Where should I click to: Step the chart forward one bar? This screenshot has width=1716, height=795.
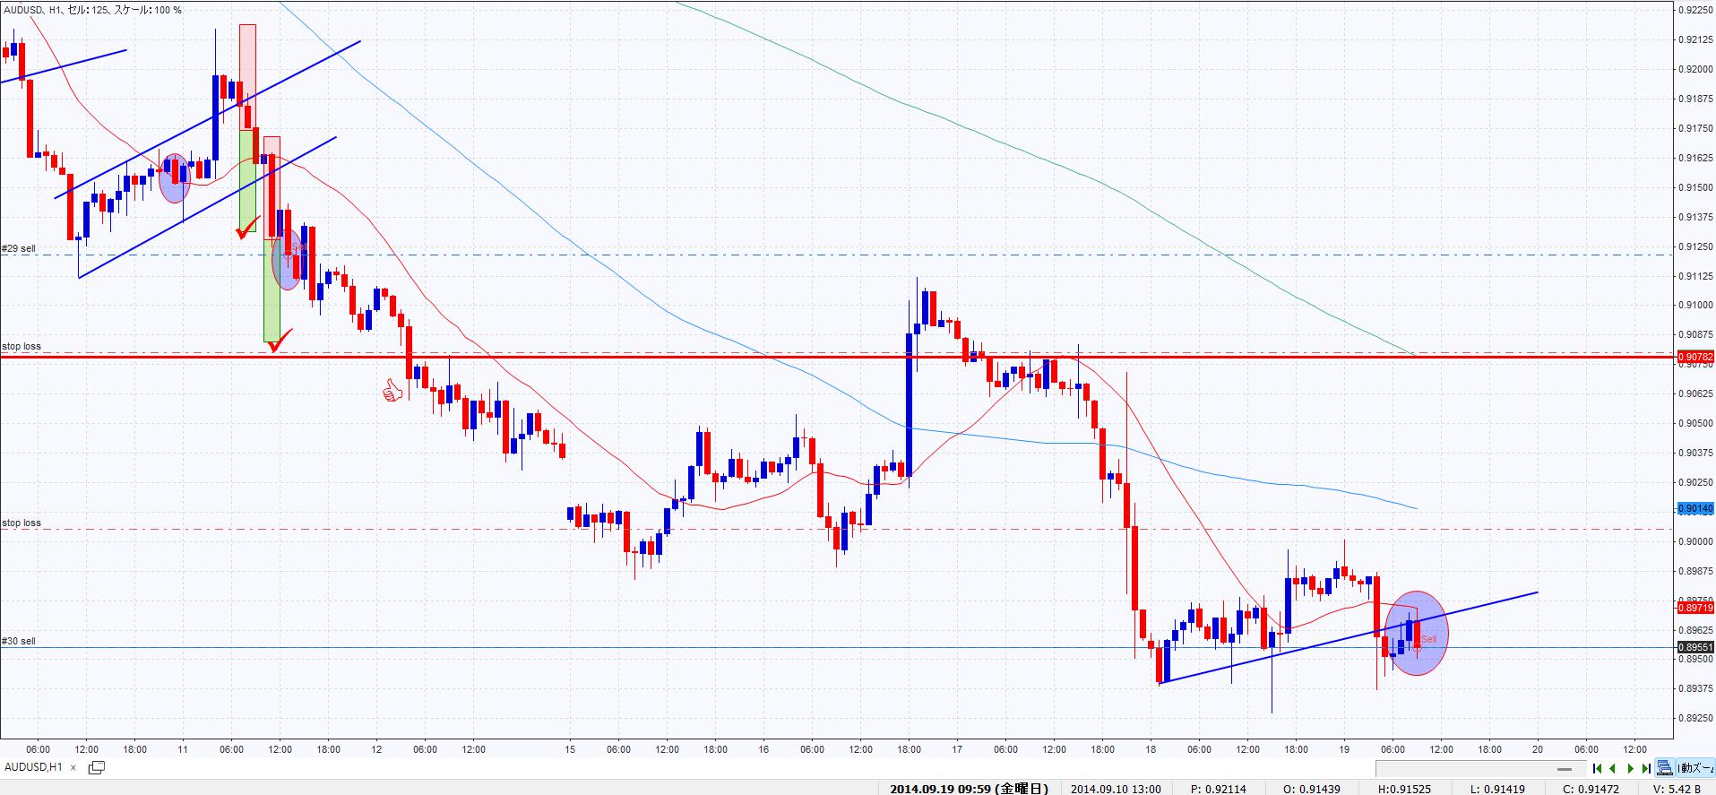click(x=1630, y=768)
